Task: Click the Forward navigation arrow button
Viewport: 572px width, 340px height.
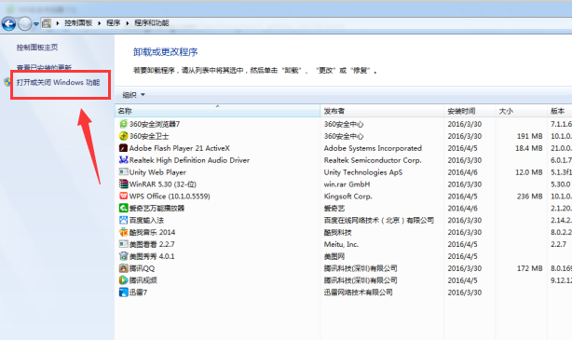Action: point(25,24)
